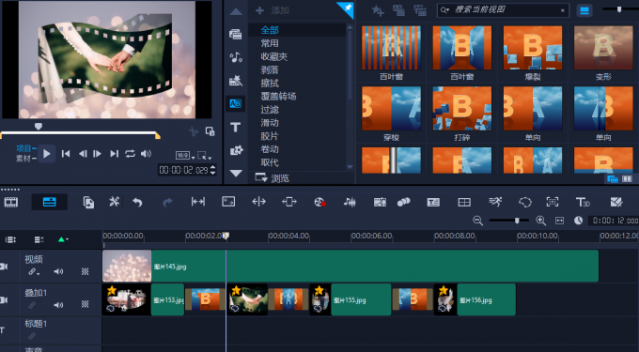Switch preview to 项目 (Project) mode
The width and height of the screenshot is (639, 352).
coord(23,148)
